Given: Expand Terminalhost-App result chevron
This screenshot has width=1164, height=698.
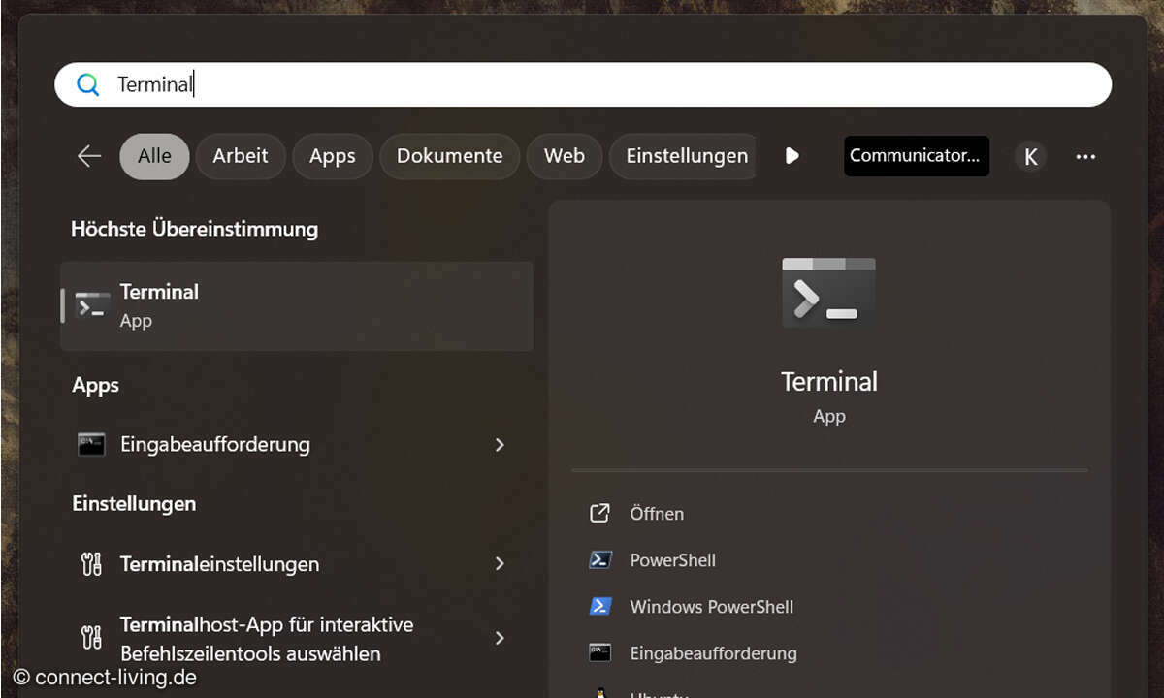Looking at the screenshot, I should [500, 638].
